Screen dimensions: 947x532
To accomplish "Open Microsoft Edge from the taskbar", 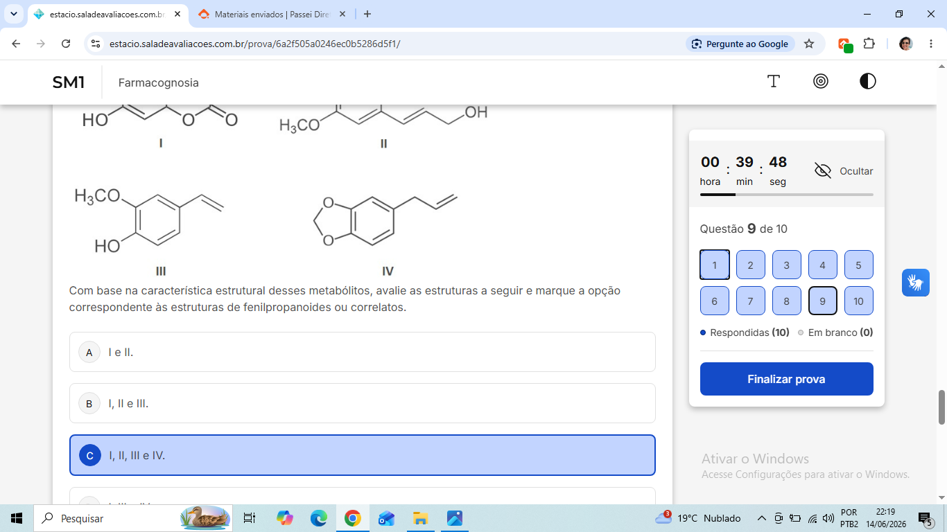I will [318, 518].
